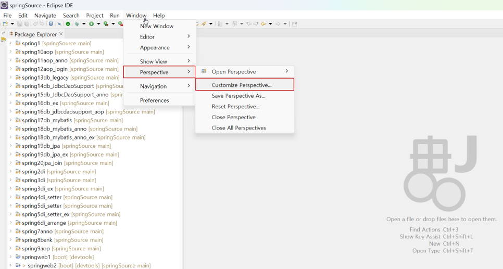503x269 pixels.
Task: Click the Forward navigation arrow icon
Action: click(x=278, y=24)
